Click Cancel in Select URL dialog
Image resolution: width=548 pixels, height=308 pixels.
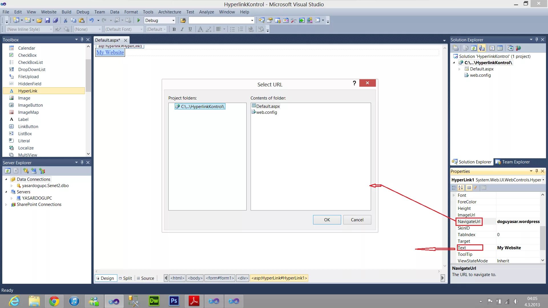(357, 220)
